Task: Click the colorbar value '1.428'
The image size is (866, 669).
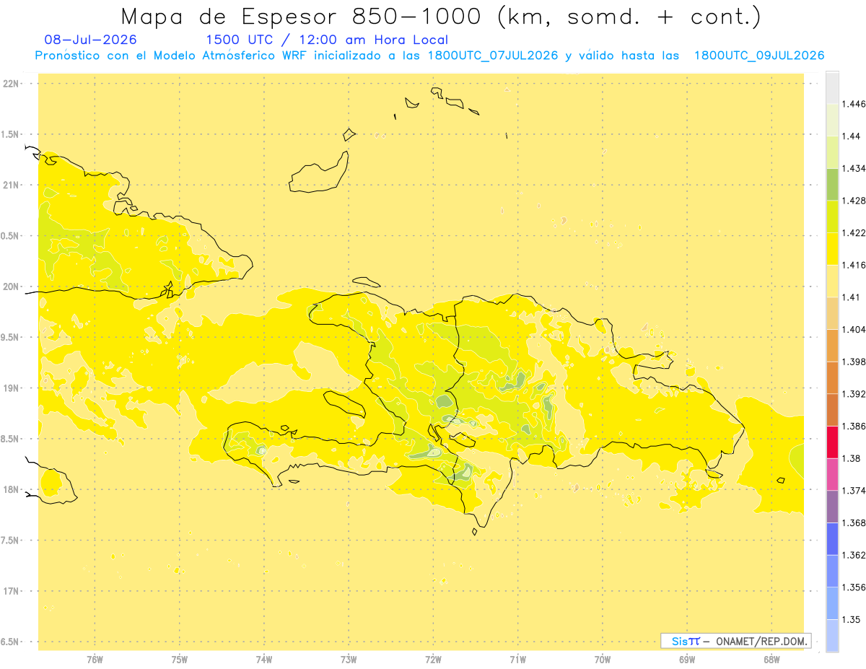Action: 853,201
